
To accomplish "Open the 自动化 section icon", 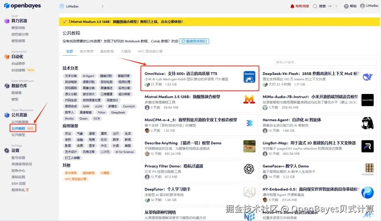I will coord(7,57).
